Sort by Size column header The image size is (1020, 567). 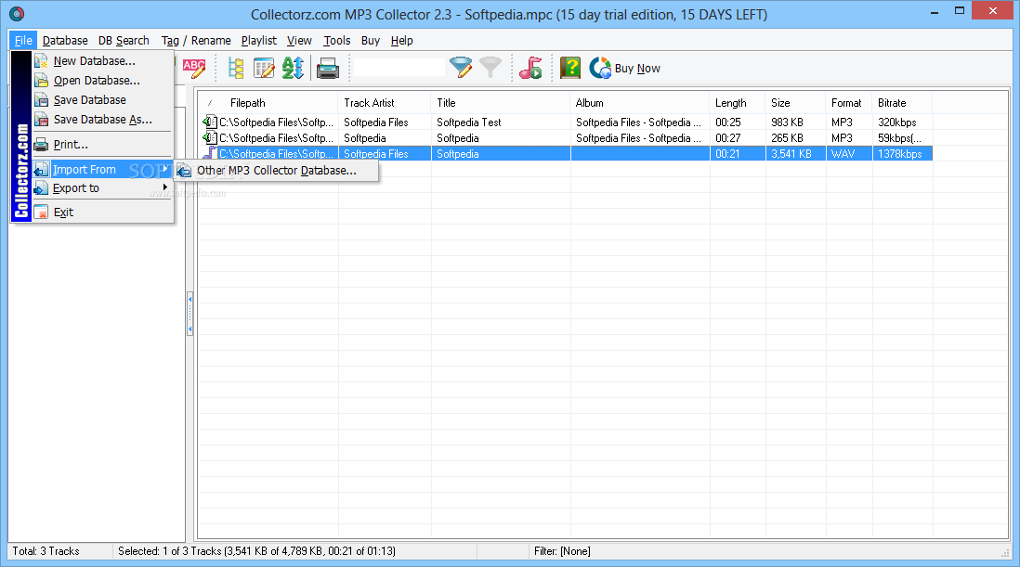click(x=795, y=103)
